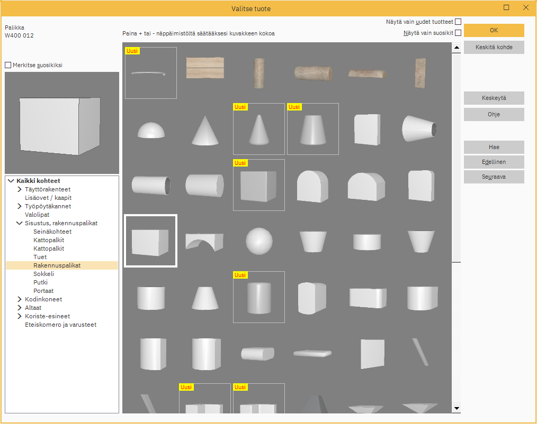Choose the arch bridge-shaped block thumbnail

click(x=204, y=241)
